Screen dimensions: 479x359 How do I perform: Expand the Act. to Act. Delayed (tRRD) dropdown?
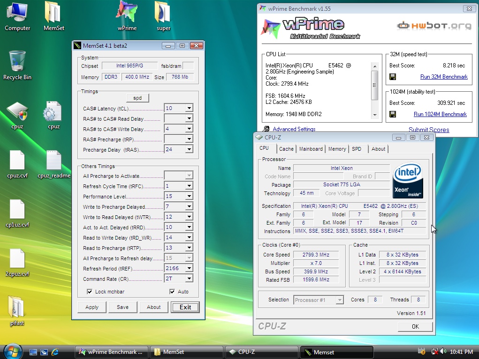[x=190, y=227]
